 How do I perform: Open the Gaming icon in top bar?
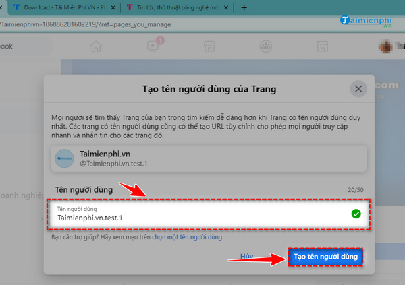(x=323, y=46)
